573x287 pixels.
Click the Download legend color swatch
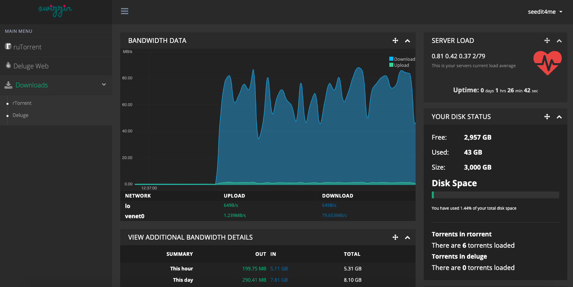(391, 59)
